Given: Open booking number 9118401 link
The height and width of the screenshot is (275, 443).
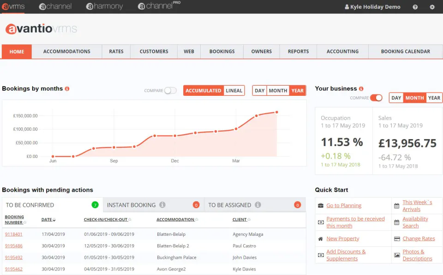Looking at the screenshot, I should (13, 234).
